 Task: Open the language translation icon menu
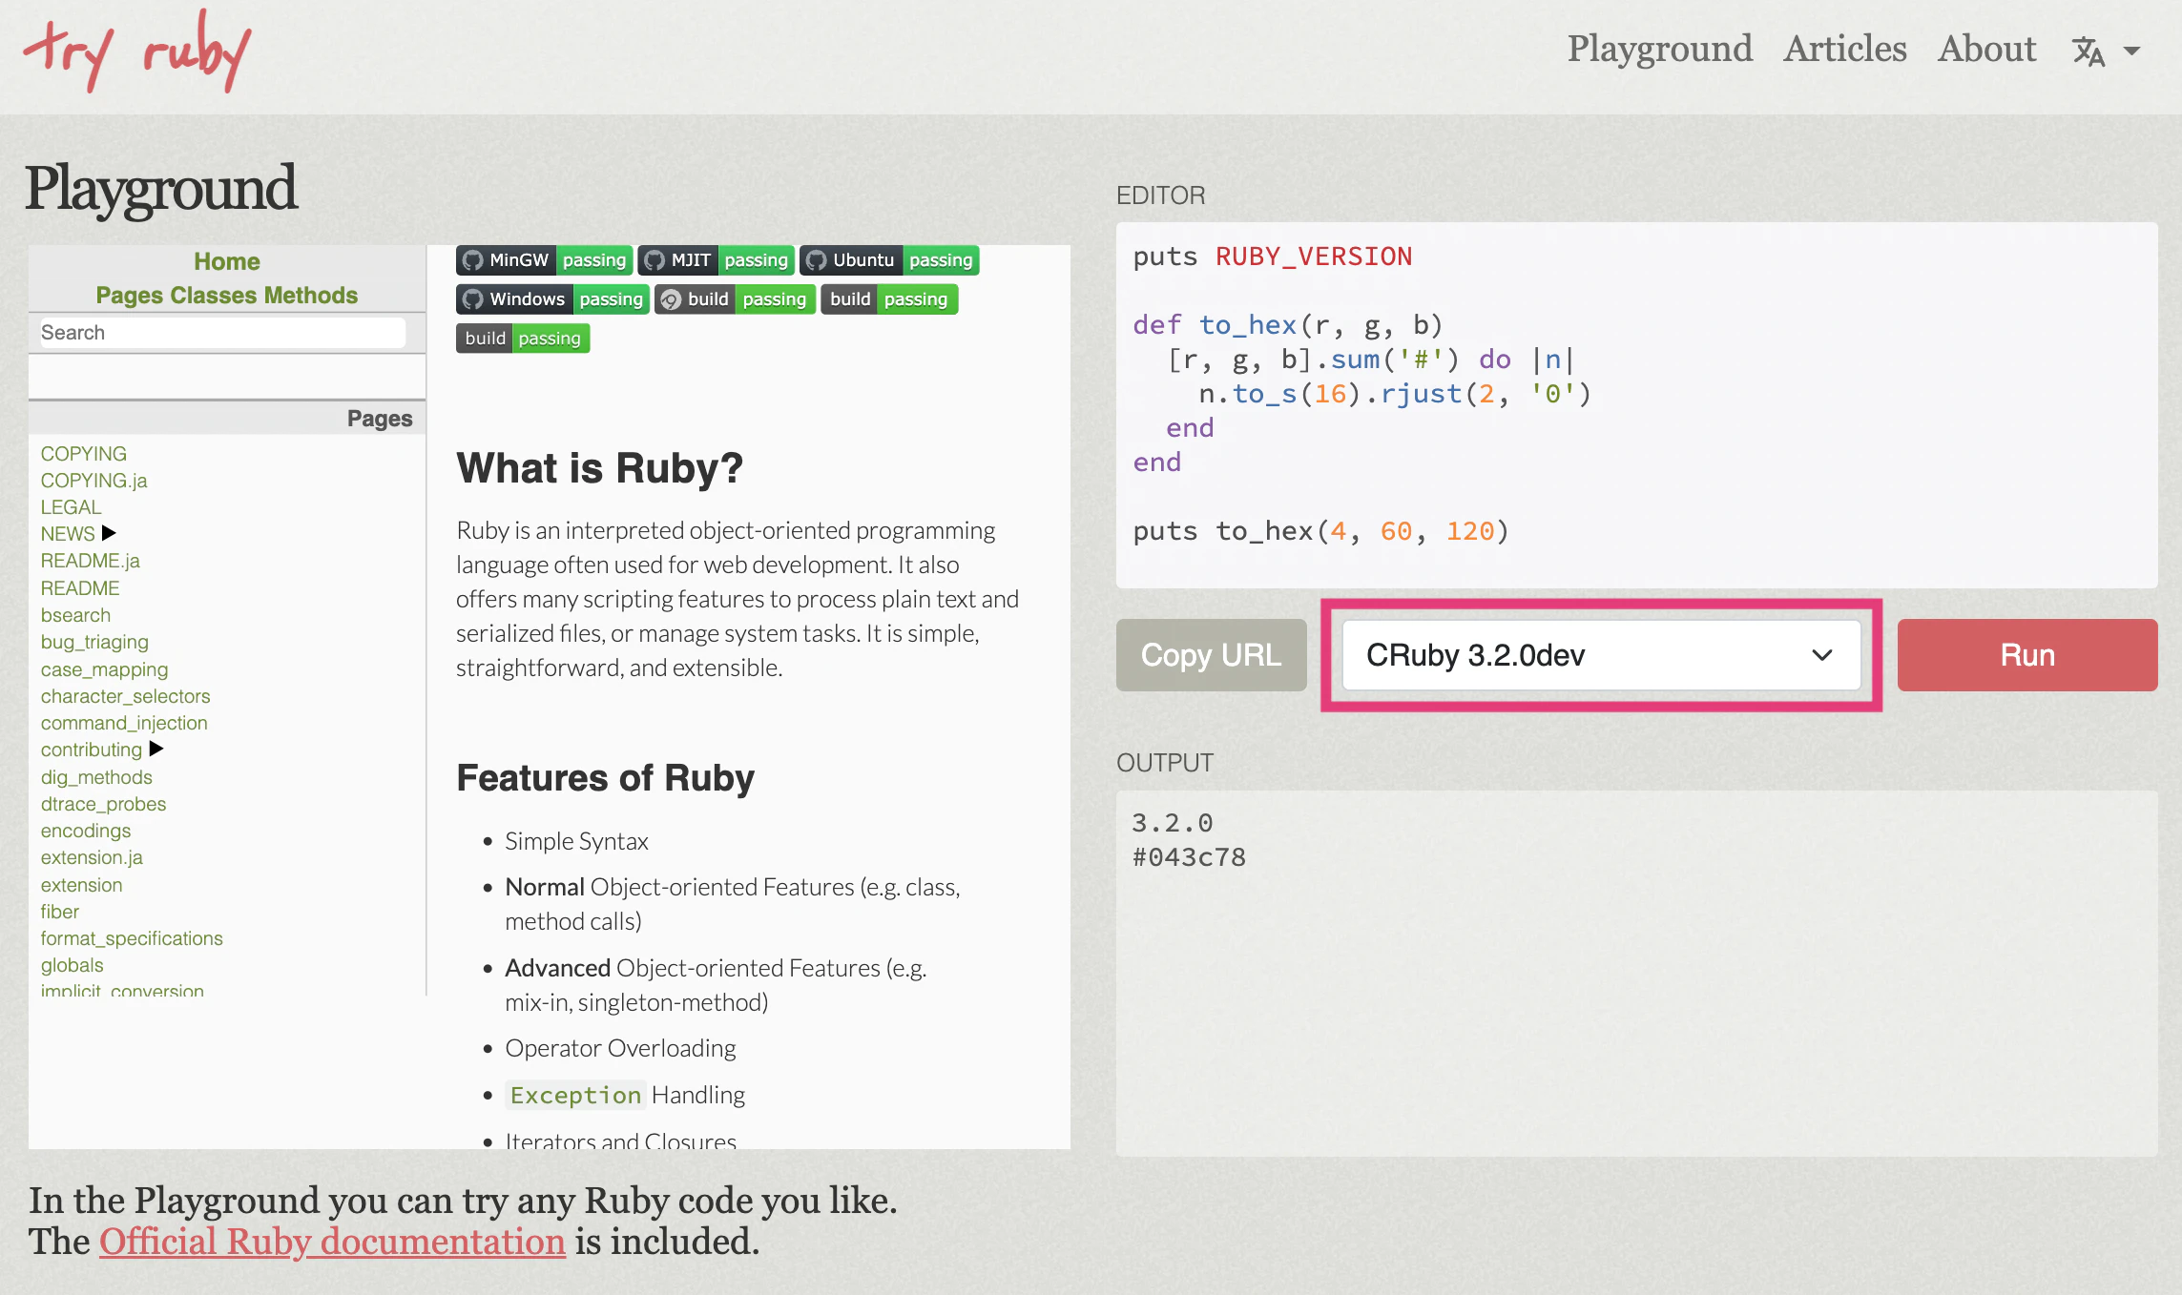pos(2088,51)
